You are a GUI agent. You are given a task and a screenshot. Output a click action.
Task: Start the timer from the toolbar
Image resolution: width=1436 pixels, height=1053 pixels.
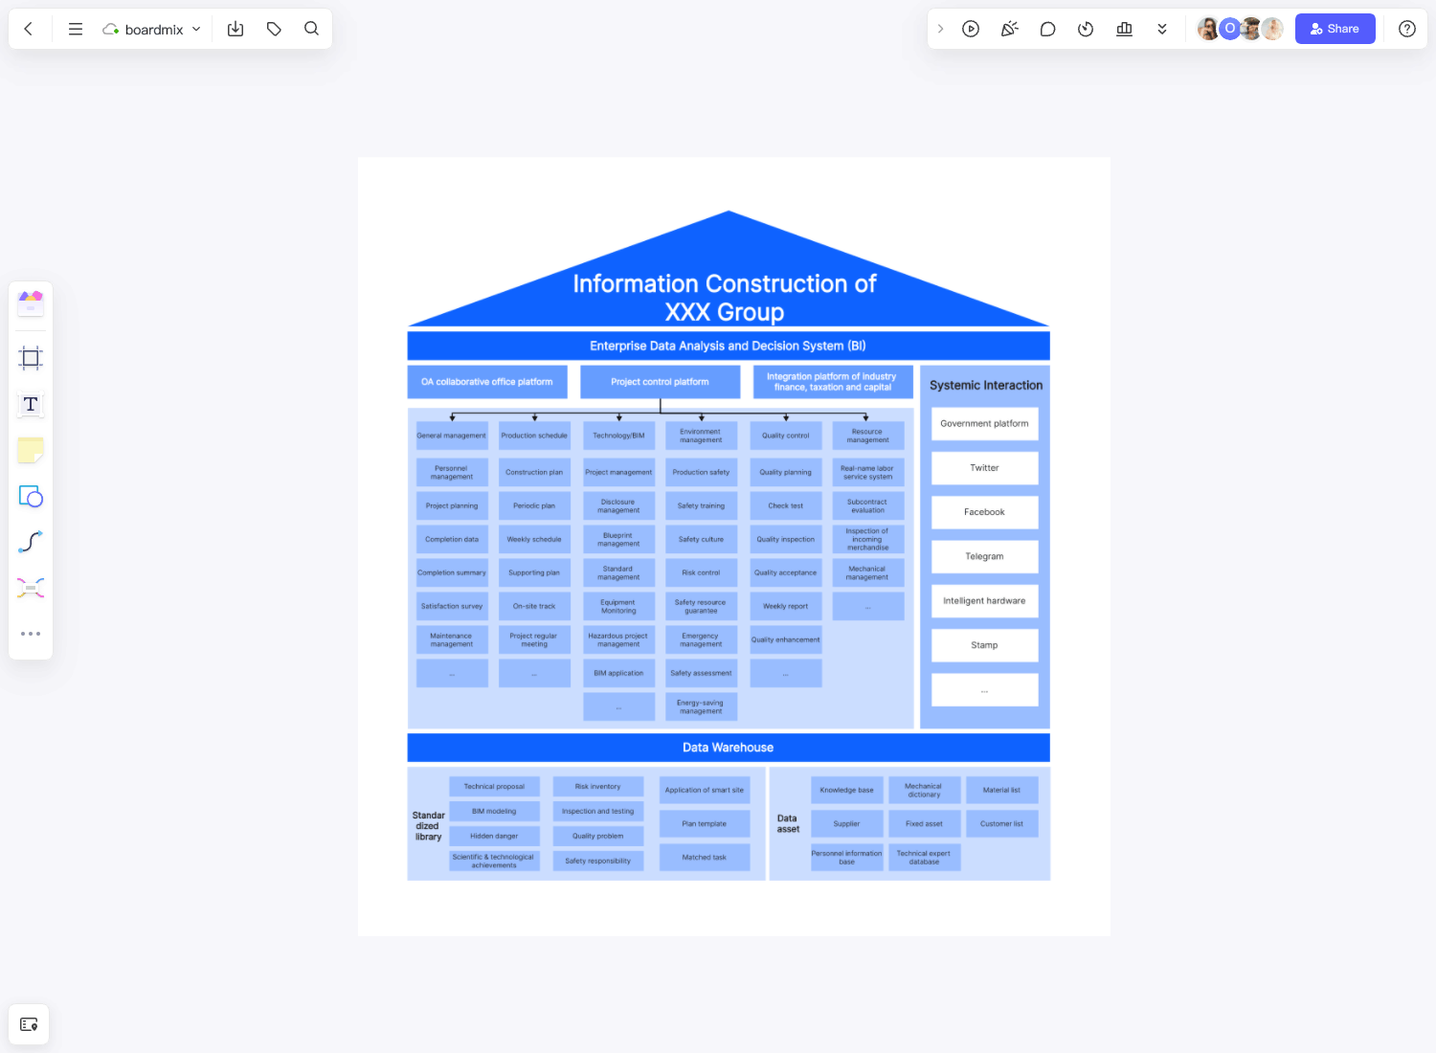tap(1086, 29)
